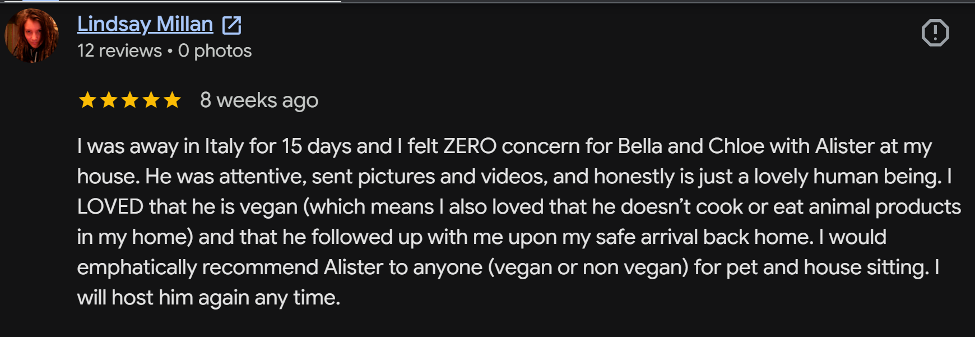Click "will host him again any time" sentence
This screenshot has height=337, width=975.
pos(208,298)
